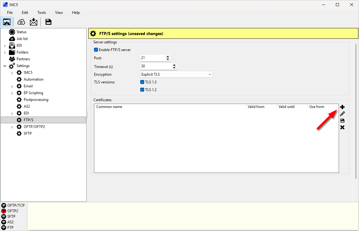
Task: Click the gear icon beside Postprocessing
Action: pyautogui.click(x=19, y=100)
